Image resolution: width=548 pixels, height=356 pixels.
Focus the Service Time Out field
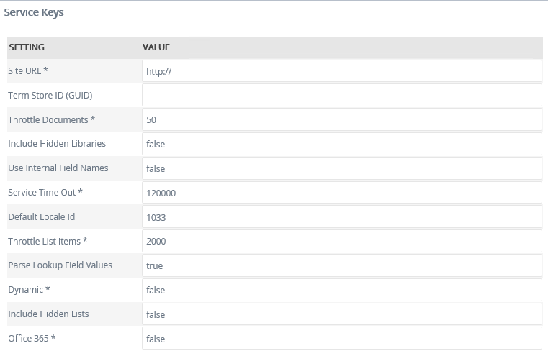pos(341,193)
